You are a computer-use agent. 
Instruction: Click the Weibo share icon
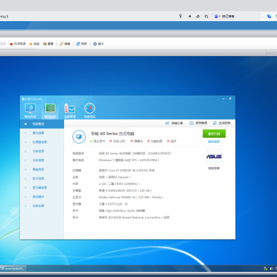pos(167,123)
